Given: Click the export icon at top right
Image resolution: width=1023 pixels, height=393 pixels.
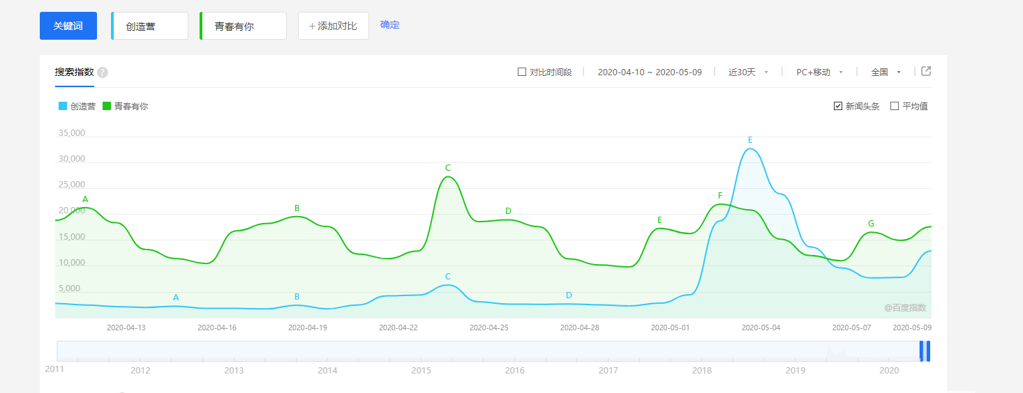Looking at the screenshot, I should 926,71.
